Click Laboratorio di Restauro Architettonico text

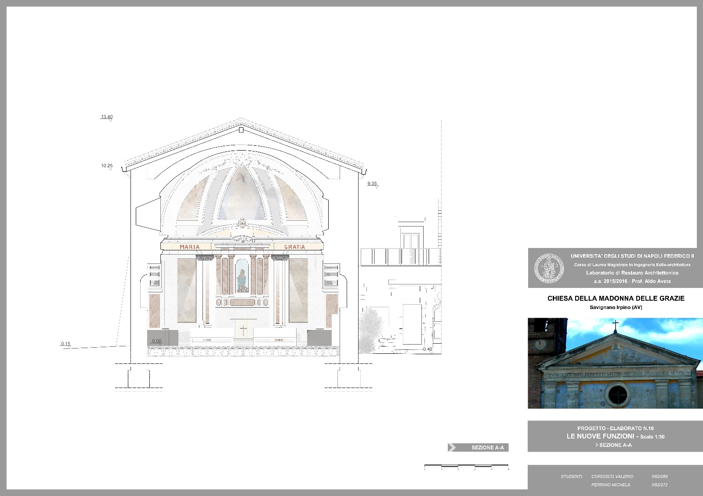pos(632,273)
